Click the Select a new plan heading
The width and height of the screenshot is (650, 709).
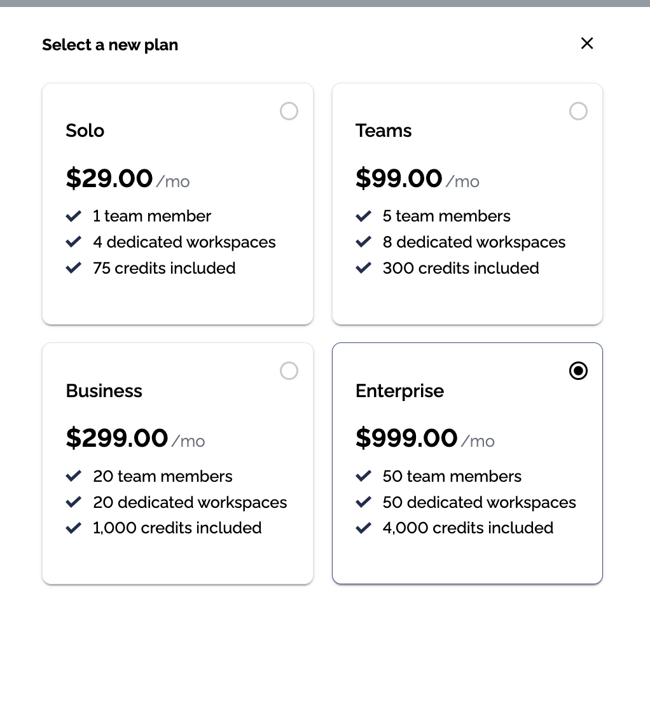[x=110, y=45]
